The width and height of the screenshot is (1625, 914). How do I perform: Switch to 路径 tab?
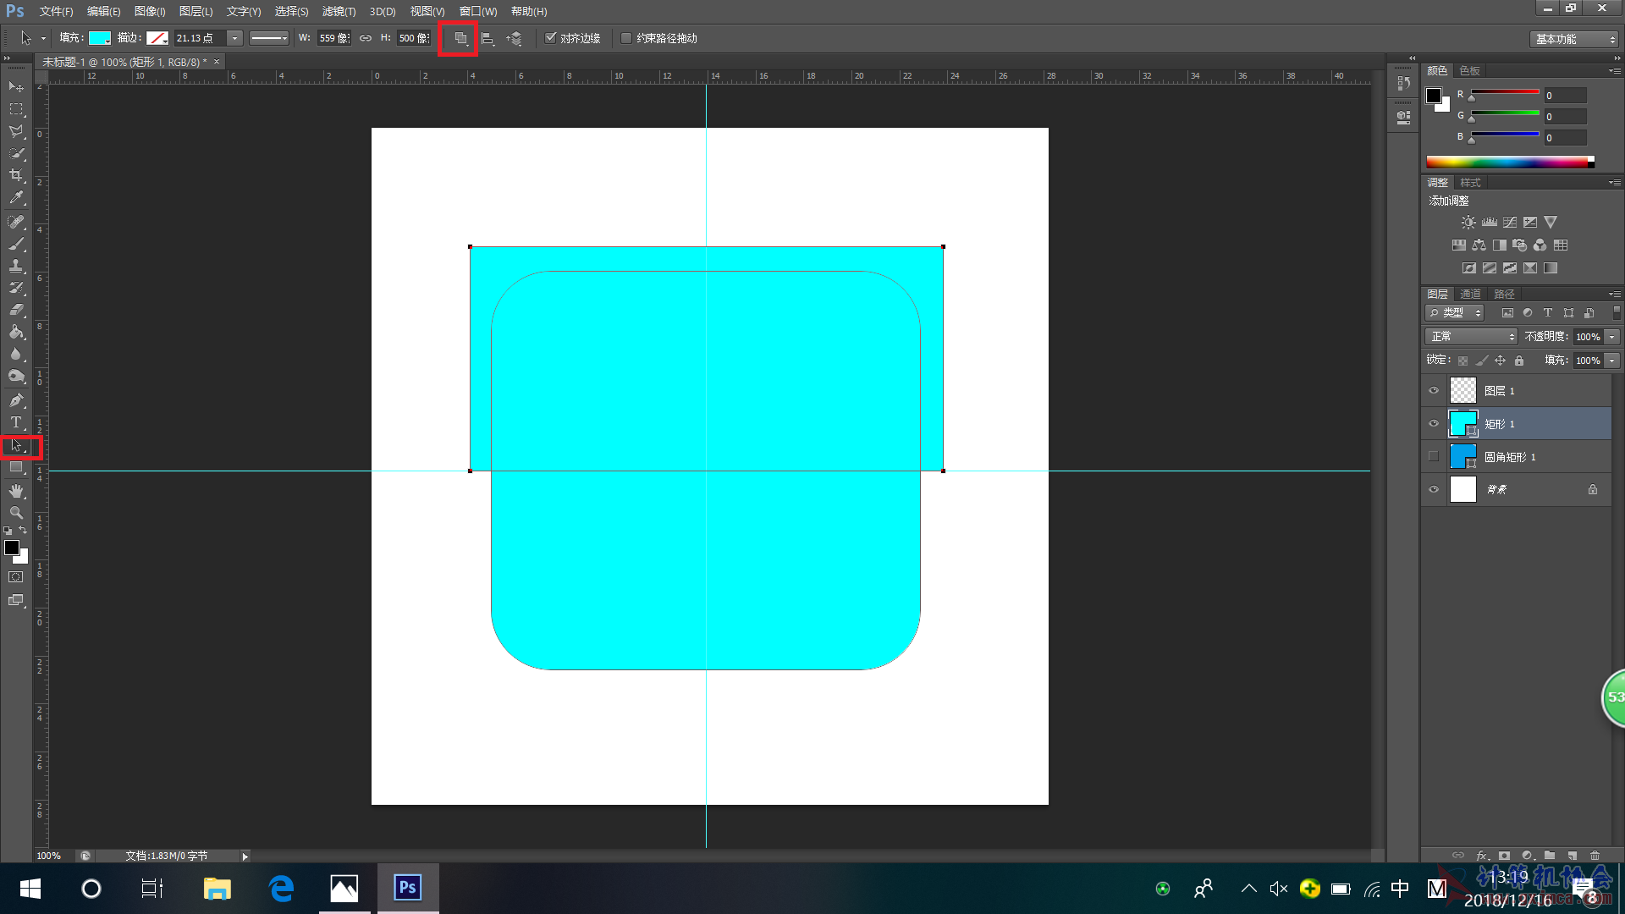(x=1504, y=294)
